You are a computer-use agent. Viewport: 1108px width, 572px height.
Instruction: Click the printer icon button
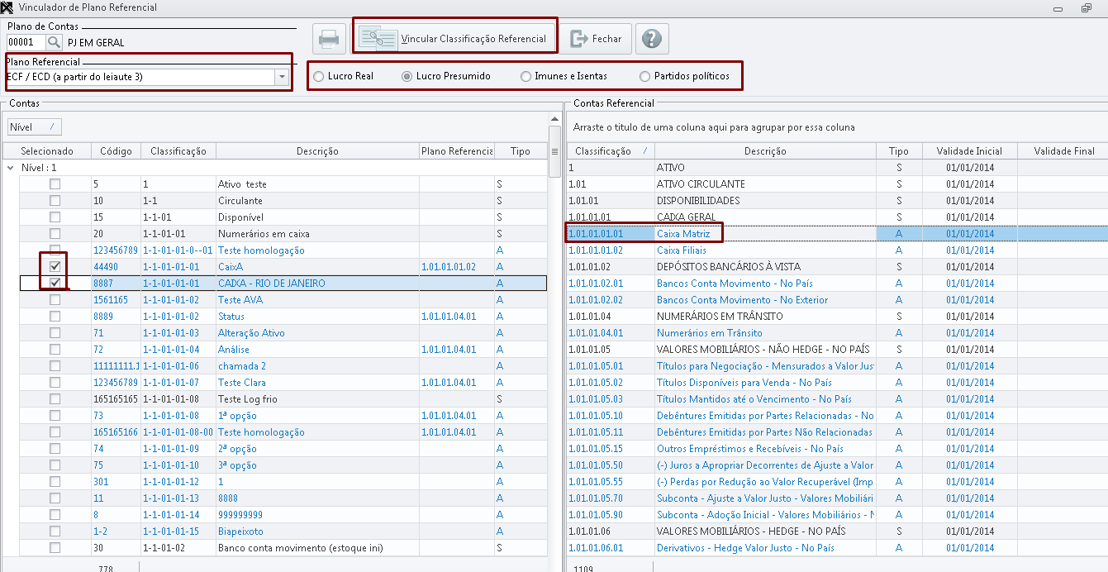coord(328,39)
